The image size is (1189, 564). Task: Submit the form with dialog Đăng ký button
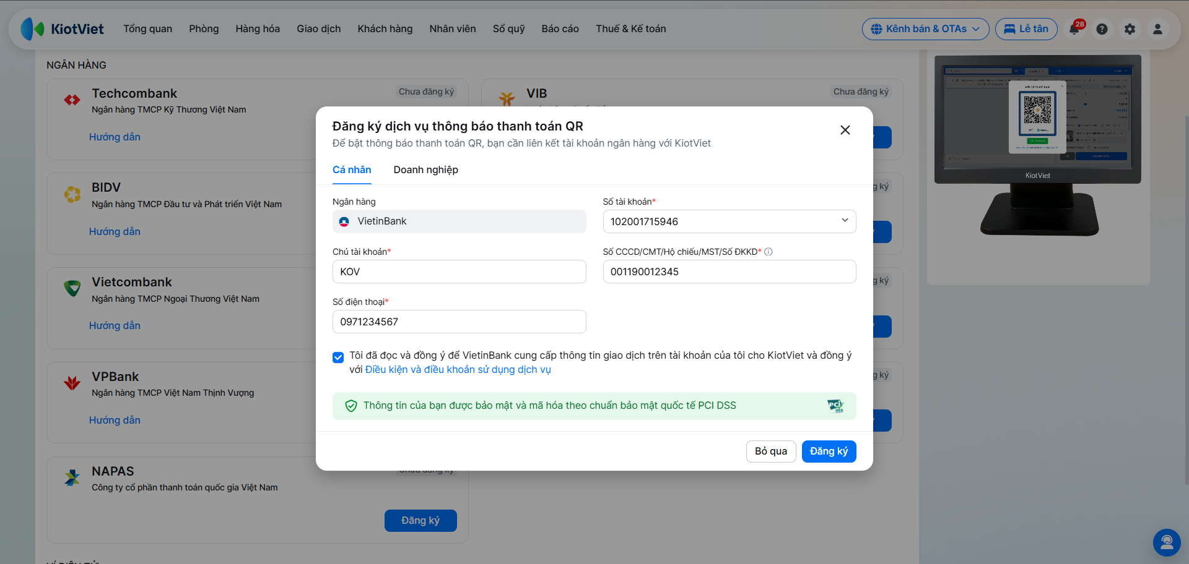(x=829, y=451)
